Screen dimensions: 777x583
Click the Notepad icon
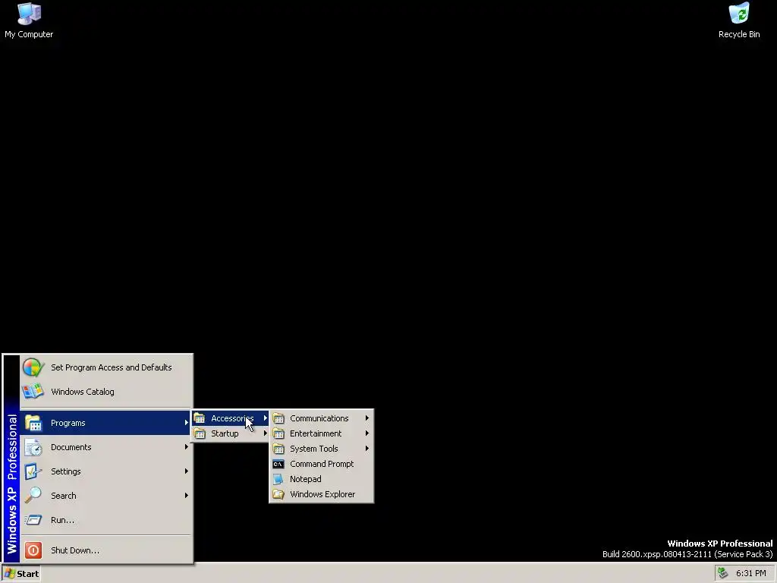click(278, 480)
